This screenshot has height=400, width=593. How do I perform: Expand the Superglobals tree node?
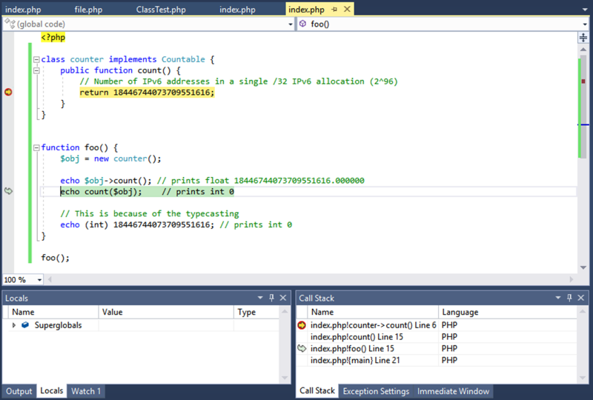tap(13, 325)
